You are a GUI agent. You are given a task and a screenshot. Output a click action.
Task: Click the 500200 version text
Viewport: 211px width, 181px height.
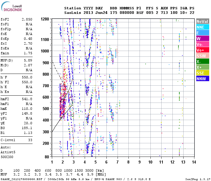pyautogui.click(x=7, y=157)
